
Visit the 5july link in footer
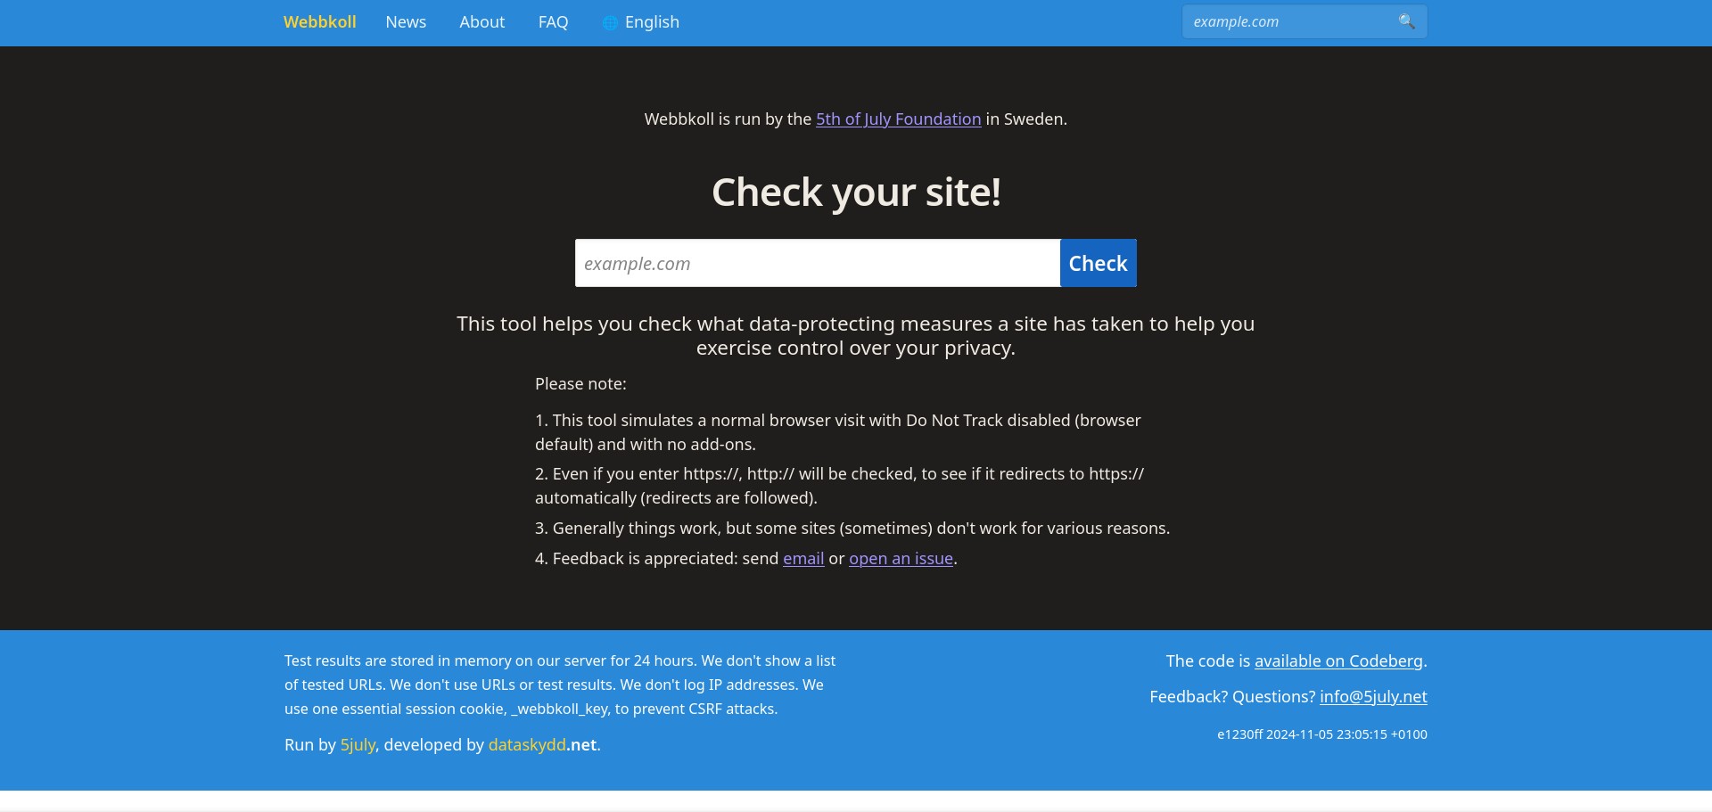[x=358, y=745]
